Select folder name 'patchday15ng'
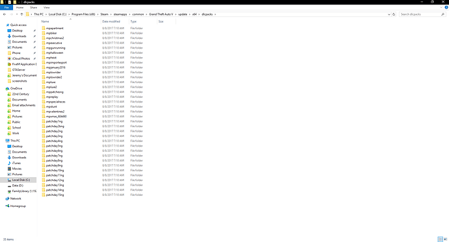The width and height of the screenshot is (449, 242). [x=55, y=195]
